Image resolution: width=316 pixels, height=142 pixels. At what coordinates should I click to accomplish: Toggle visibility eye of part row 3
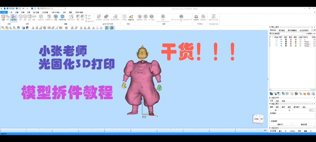coord(281,44)
